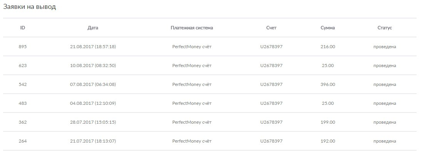Click the Статус column header
Viewport: 422px width, 158px height.
coord(385,28)
